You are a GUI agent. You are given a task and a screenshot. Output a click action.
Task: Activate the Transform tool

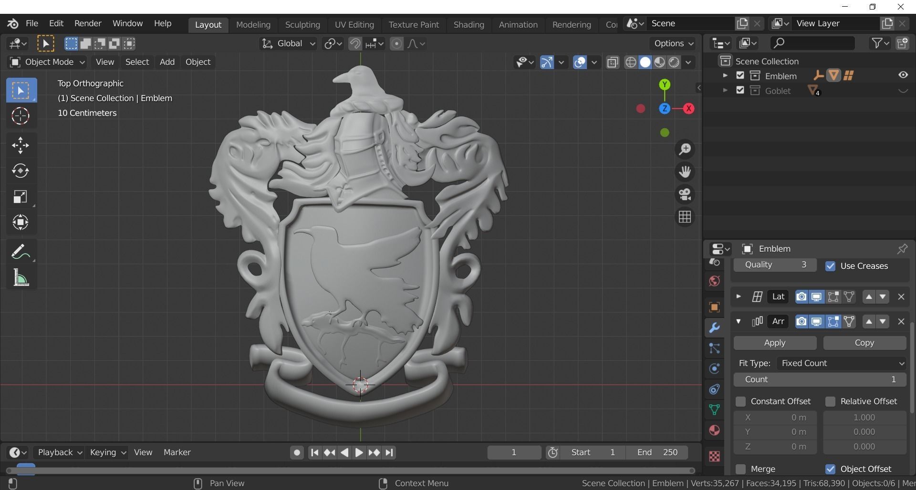click(21, 222)
